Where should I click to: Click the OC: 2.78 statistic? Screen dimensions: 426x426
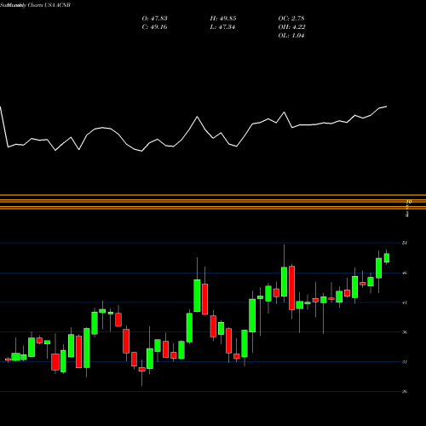pyautogui.click(x=291, y=19)
